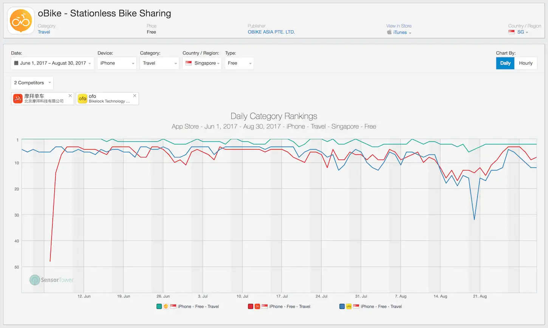
Task: Click the Singapore flag in ofo legend entry
Action: pyautogui.click(x=356, y=306)
